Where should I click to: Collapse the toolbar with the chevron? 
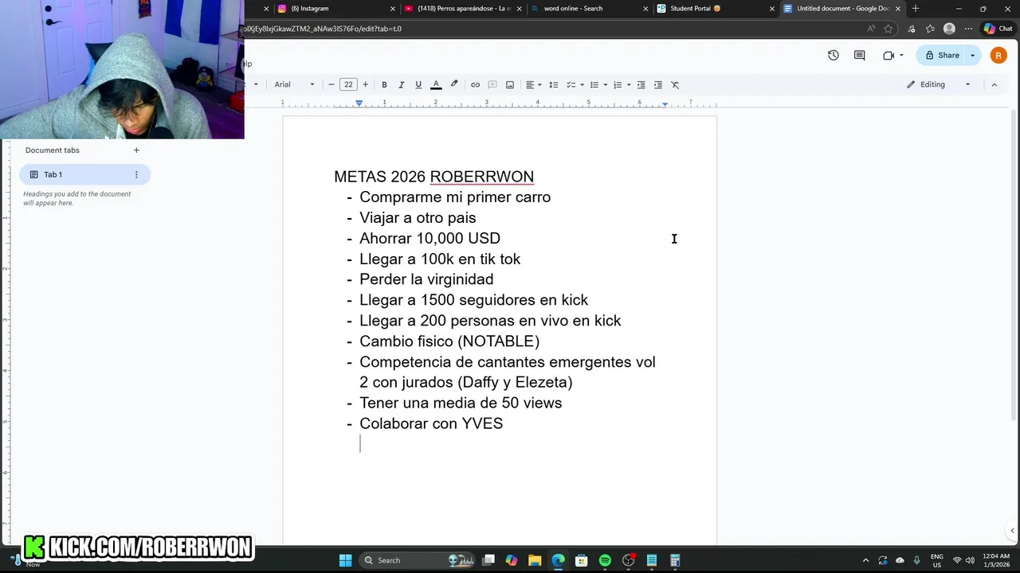tap(994, 84)
